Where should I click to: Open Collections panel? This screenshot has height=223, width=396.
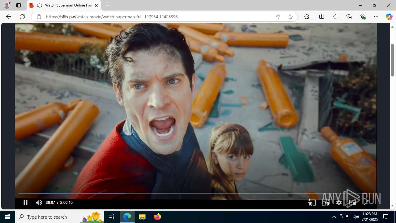(349, 17)
